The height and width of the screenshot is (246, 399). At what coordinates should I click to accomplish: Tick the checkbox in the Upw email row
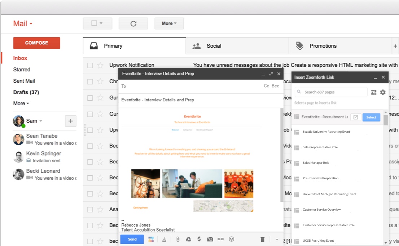coord(90,130)
